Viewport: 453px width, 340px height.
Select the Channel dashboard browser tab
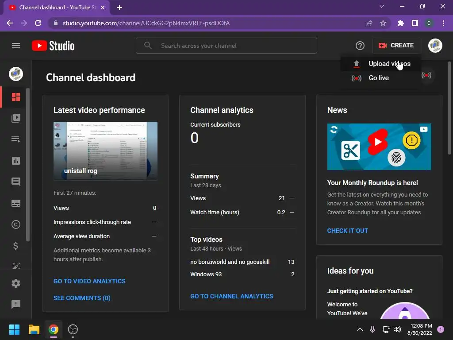tap(57, 8)
